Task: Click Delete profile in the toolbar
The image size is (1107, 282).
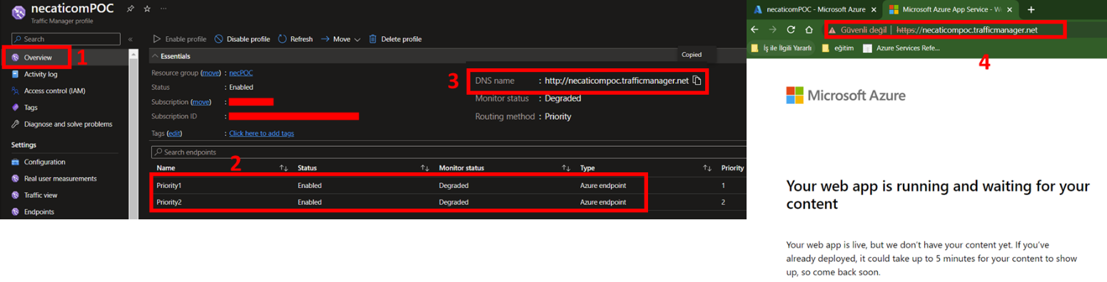Action: click(x=395, y=39)
